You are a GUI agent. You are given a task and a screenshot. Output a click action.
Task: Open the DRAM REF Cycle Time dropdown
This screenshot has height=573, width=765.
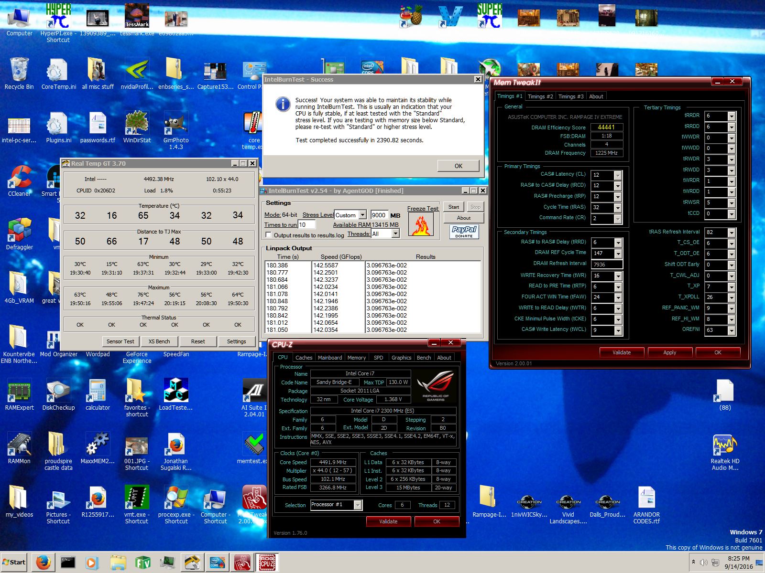(618, 254)
